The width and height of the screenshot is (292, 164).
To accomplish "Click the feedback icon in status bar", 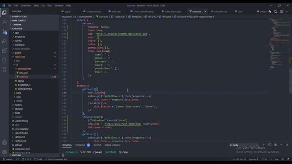I will [283, 159].
